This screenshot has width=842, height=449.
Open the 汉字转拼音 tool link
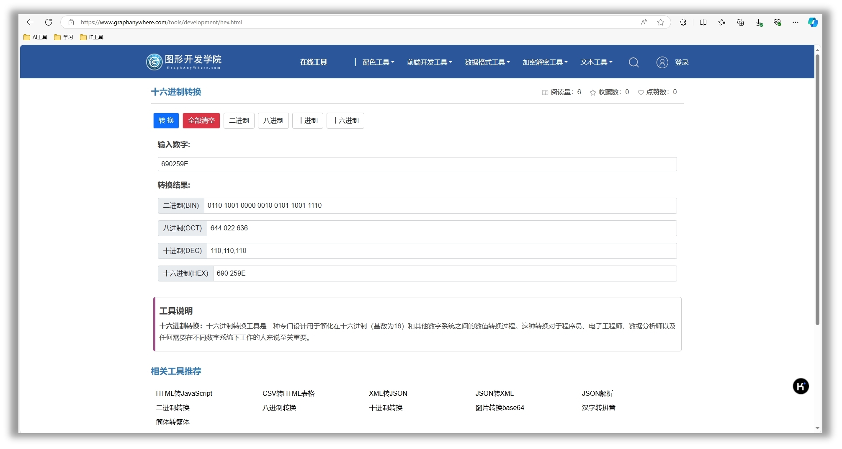[598, 408]
